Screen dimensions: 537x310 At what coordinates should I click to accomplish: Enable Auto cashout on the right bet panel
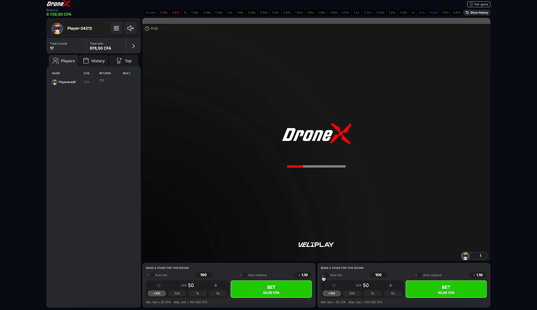(416, 275)
